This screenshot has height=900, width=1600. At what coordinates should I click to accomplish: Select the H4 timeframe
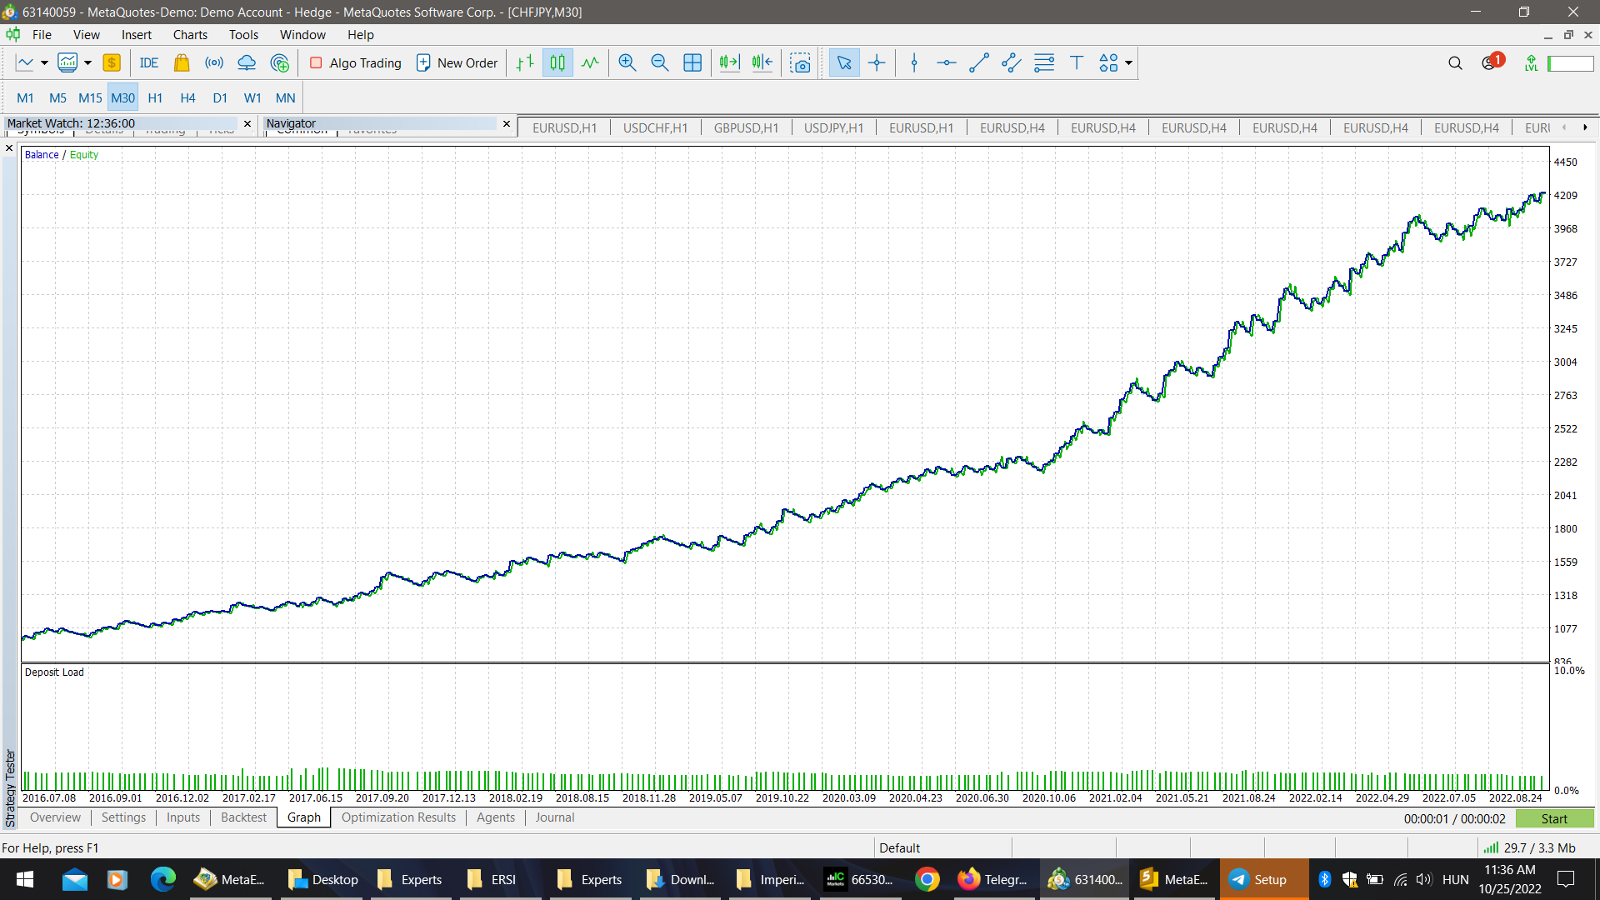pyautogui.click(x=187, y=97)
